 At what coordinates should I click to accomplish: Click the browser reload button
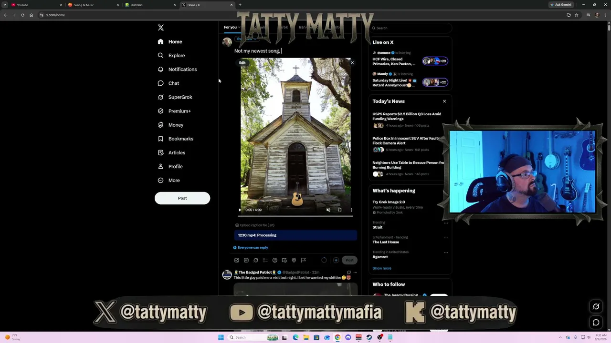click(22, 15)
